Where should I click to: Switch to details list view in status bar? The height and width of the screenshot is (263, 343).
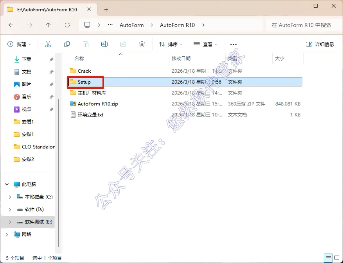[328, 258]
